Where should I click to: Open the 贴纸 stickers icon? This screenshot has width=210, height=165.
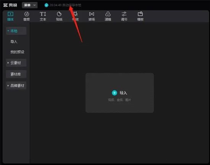point(59,14)
